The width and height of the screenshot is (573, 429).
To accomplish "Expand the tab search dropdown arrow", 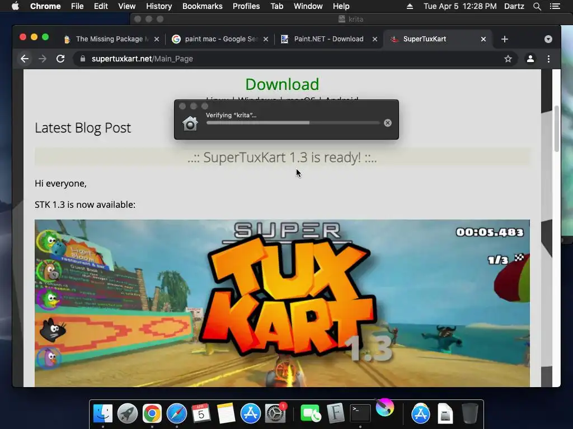I will click(x=548, y=39).
